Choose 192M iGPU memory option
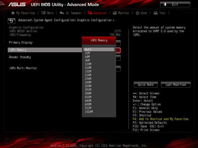 point(88,71)
